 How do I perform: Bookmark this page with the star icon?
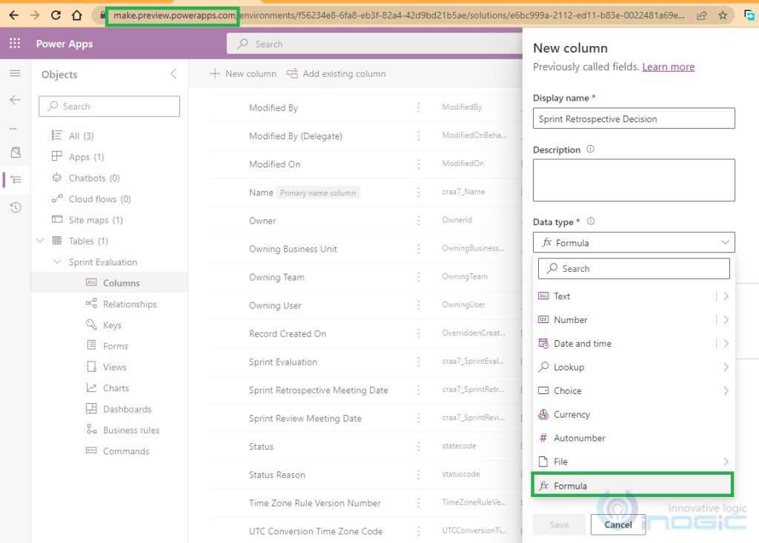click(x=723, y=15)
